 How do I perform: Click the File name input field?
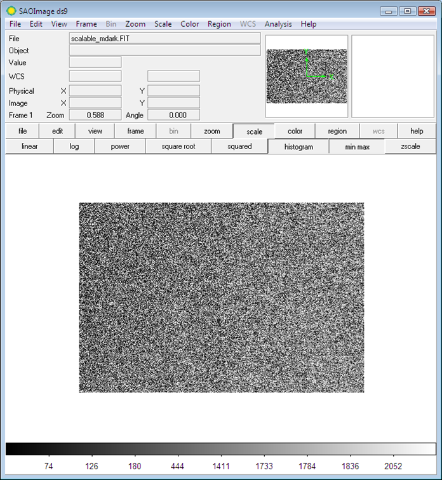tap(164, 39)
